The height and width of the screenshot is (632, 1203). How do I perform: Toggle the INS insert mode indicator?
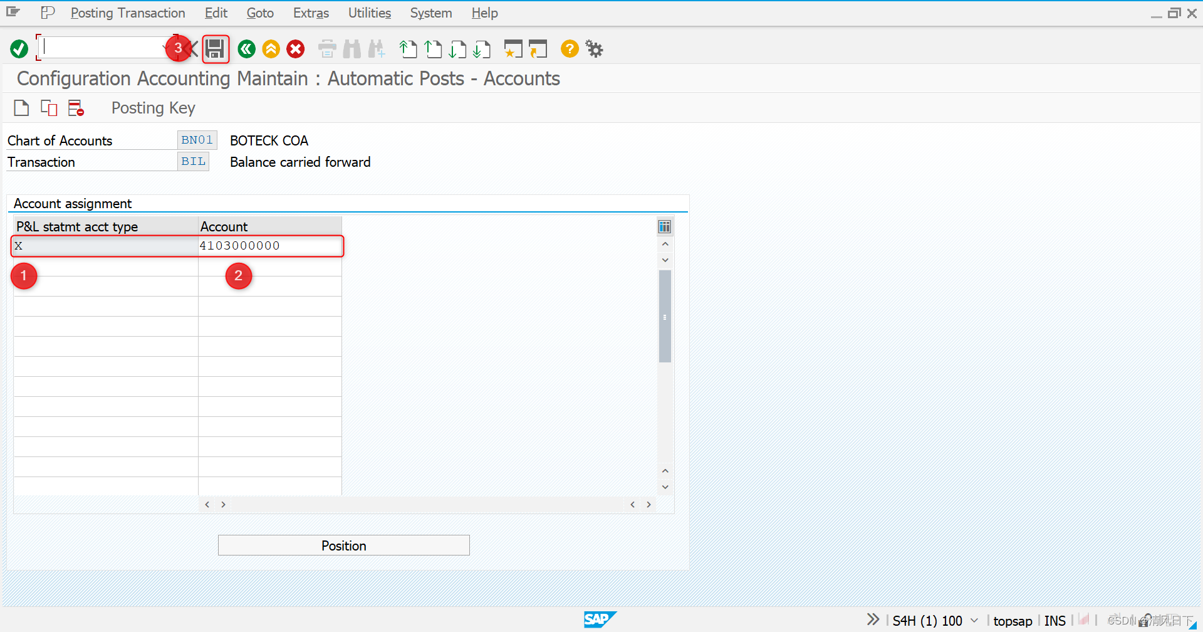1055,621
